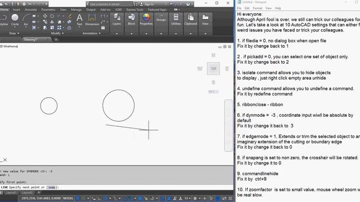The image size is (360, 202).
Task: Switch to the Annotate ribbon tab
Action: pos(31,10)
